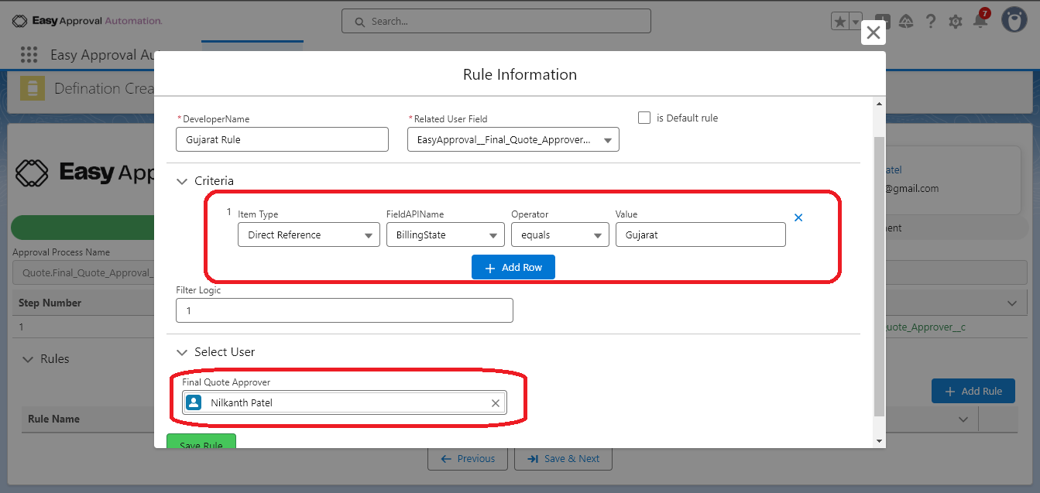Remove criteria row 1 with the X
Viewport: 1040px width, 493px height.
tap(798, 217)
